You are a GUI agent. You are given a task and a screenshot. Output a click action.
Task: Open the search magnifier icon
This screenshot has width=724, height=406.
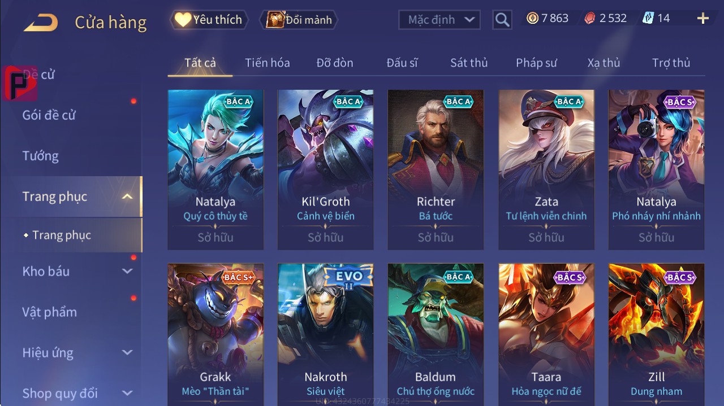(x=502, y=20)
